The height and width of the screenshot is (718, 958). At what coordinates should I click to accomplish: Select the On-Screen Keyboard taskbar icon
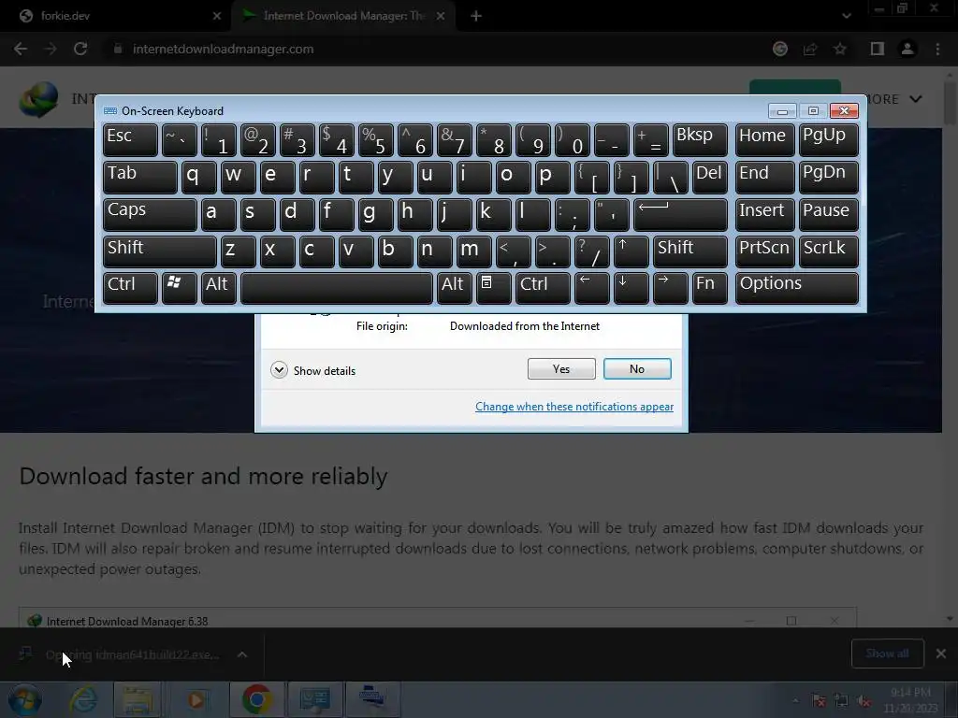pos(372,699)
